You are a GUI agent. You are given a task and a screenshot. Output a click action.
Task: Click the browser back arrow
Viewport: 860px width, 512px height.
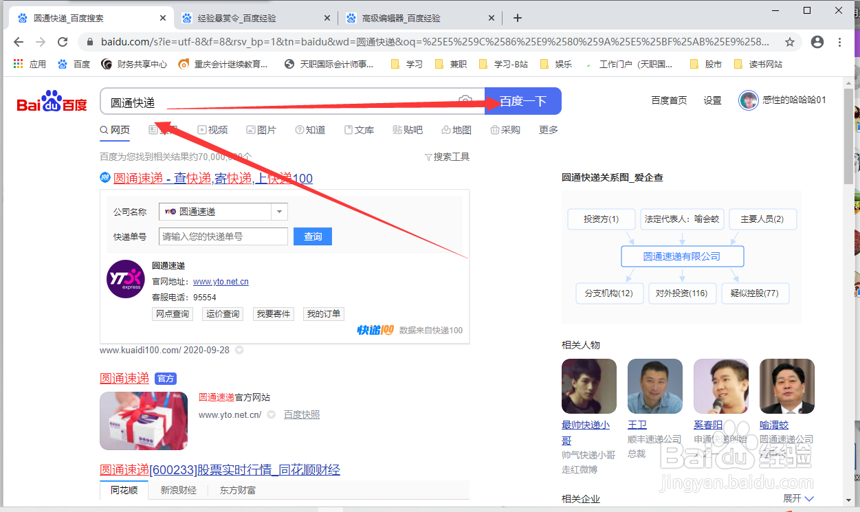pyautogui.click(x=19, y=42)
